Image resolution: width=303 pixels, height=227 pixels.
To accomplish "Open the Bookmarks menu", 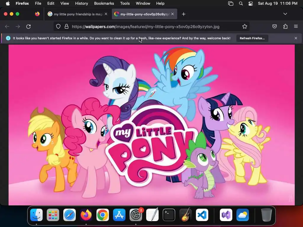I will tap(104, 3).
